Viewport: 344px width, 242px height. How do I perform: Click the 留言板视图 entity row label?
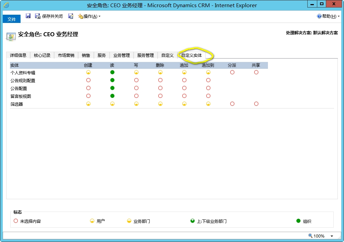(21, 97)
